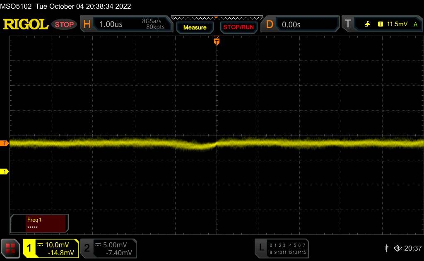The height and width of the screenshot is (261, 424).
Task: Click the yellow channel 1 ground marker
Action: pos(4,172)
